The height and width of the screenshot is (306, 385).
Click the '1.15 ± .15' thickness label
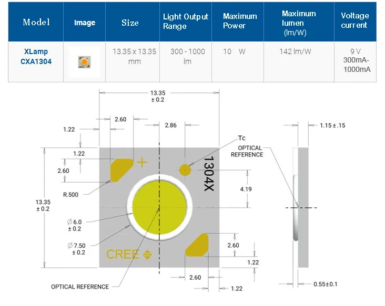click(332, 125)
